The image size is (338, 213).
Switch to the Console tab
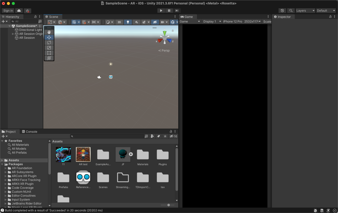pyautogui.click(x=29, y=132)
